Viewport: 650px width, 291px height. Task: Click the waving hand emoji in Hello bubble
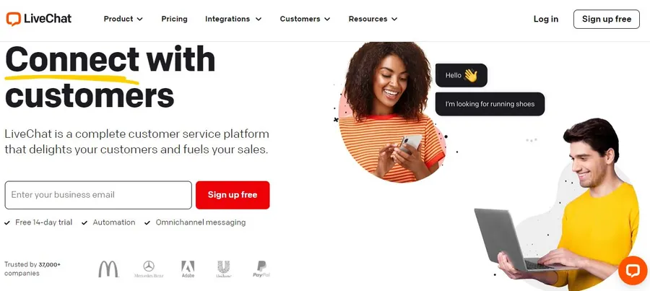tap(471, 75)
